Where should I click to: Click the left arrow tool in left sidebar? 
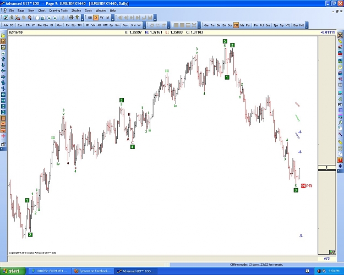(x=3, y=71)
